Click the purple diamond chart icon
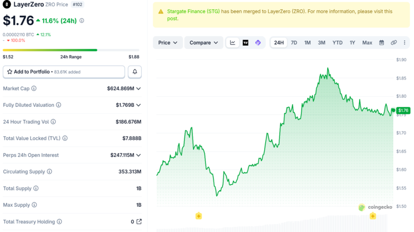Image resolution: width=414 pixels, height=232 pixels. pyautogui.click(x=258, y=42)
